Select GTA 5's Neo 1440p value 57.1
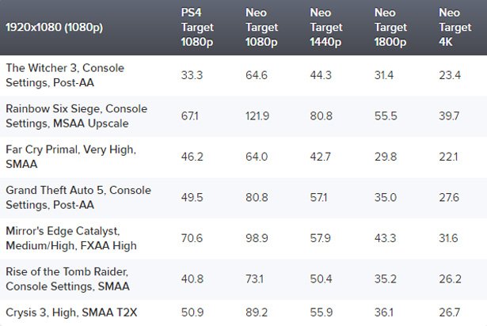Image resolution: width=487 pixels, height=326 pixels. [x=321, y=197]
